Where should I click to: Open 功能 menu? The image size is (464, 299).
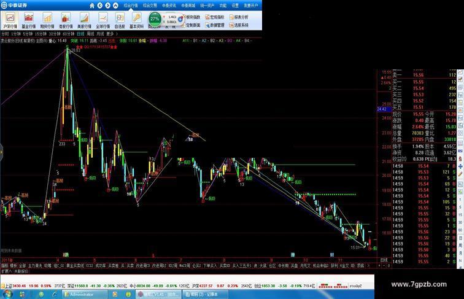(x=223, y=6)
